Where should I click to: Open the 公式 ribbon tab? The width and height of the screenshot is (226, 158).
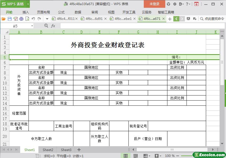(x=61, y=12)
